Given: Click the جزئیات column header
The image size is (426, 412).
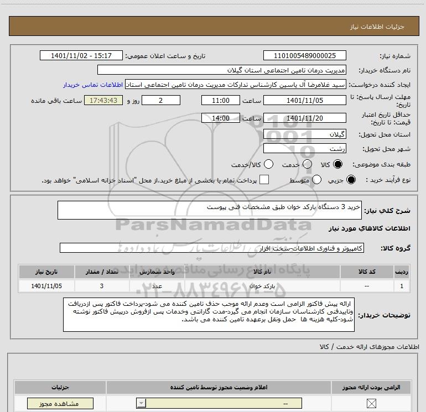Looking at the screenshot, I should tap(60, 387).
